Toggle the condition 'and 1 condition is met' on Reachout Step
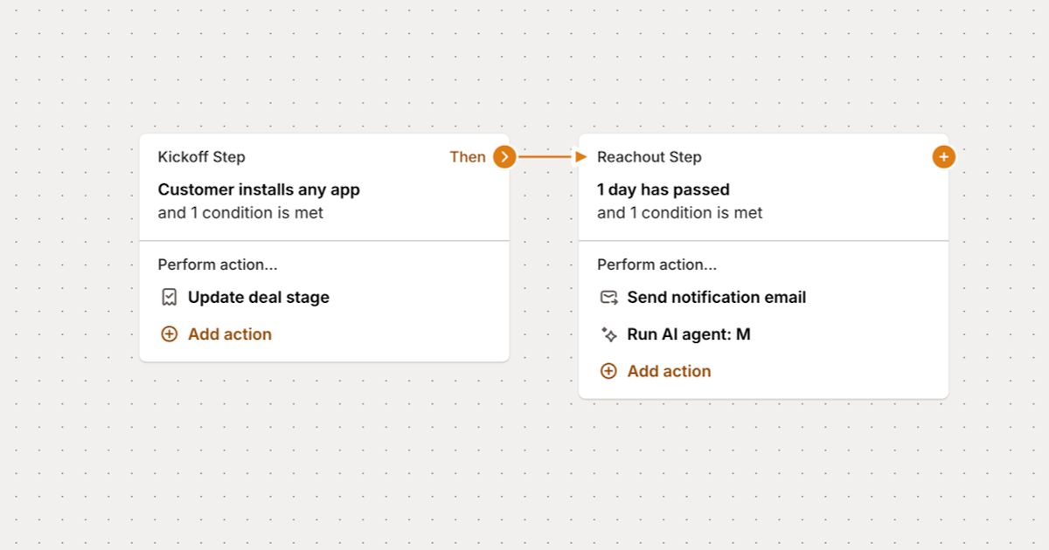 click(678, 212)
